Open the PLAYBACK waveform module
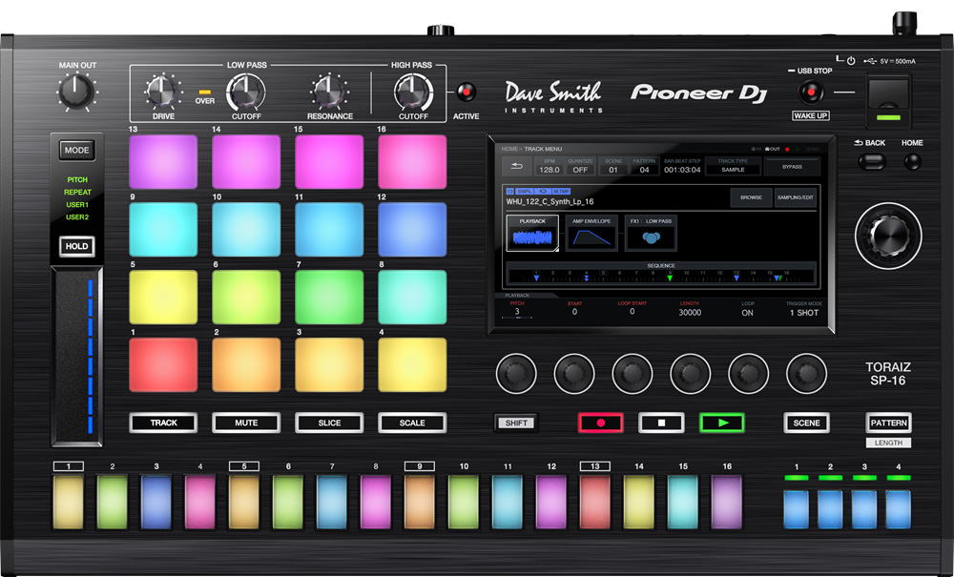Viewport: 954px width, 577px height. [532, 233]
